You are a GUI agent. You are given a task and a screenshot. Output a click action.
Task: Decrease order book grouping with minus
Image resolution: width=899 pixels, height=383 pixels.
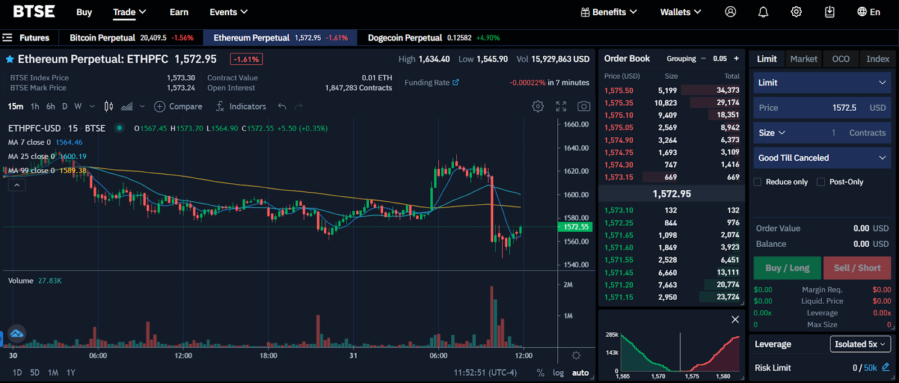703,58
